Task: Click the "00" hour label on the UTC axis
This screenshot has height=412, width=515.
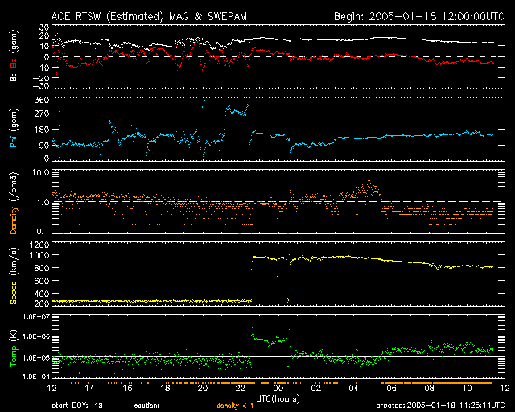Action: pyautogui.click(x=278, y=389)
